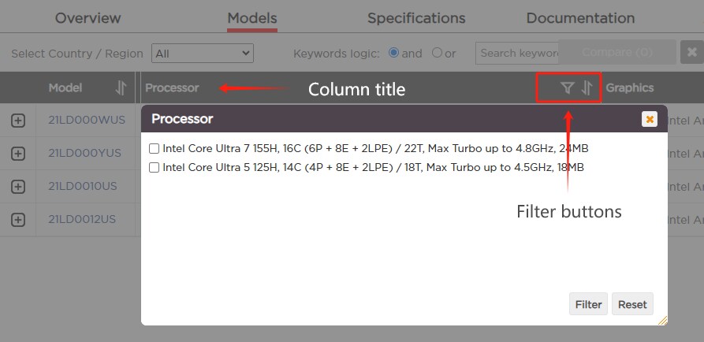Switch to the Overview tab
704x342 pixels.
tap(88, 18)
